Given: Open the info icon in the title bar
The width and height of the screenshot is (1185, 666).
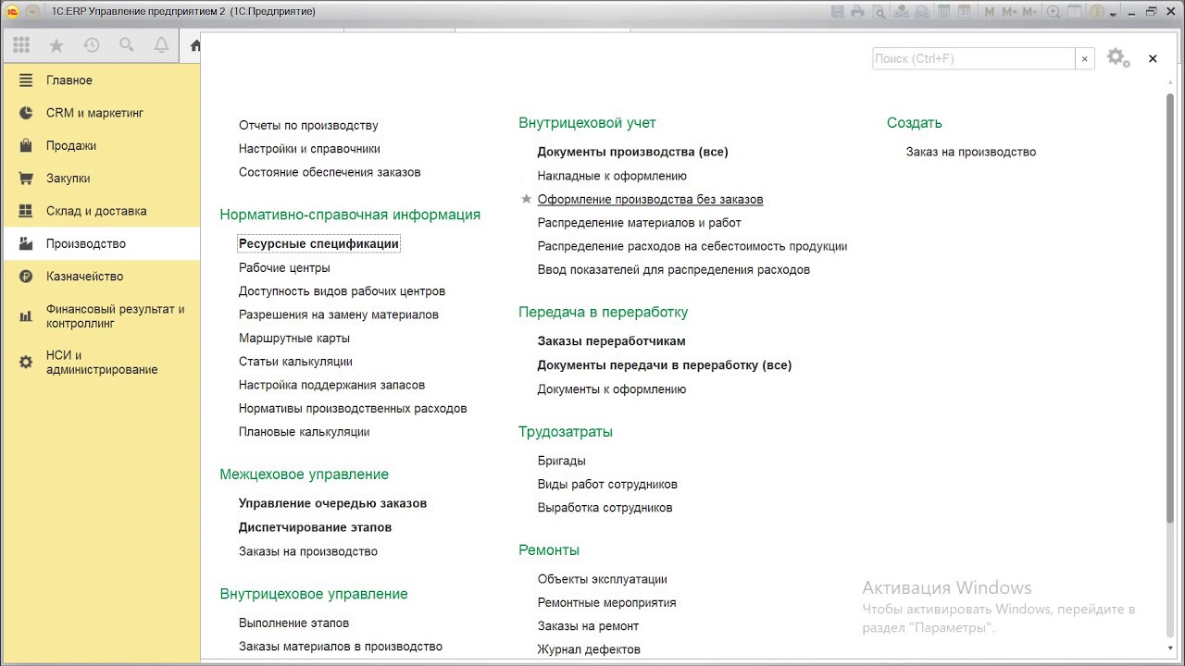Looking at the screenshot, I should coord(1098,12).
